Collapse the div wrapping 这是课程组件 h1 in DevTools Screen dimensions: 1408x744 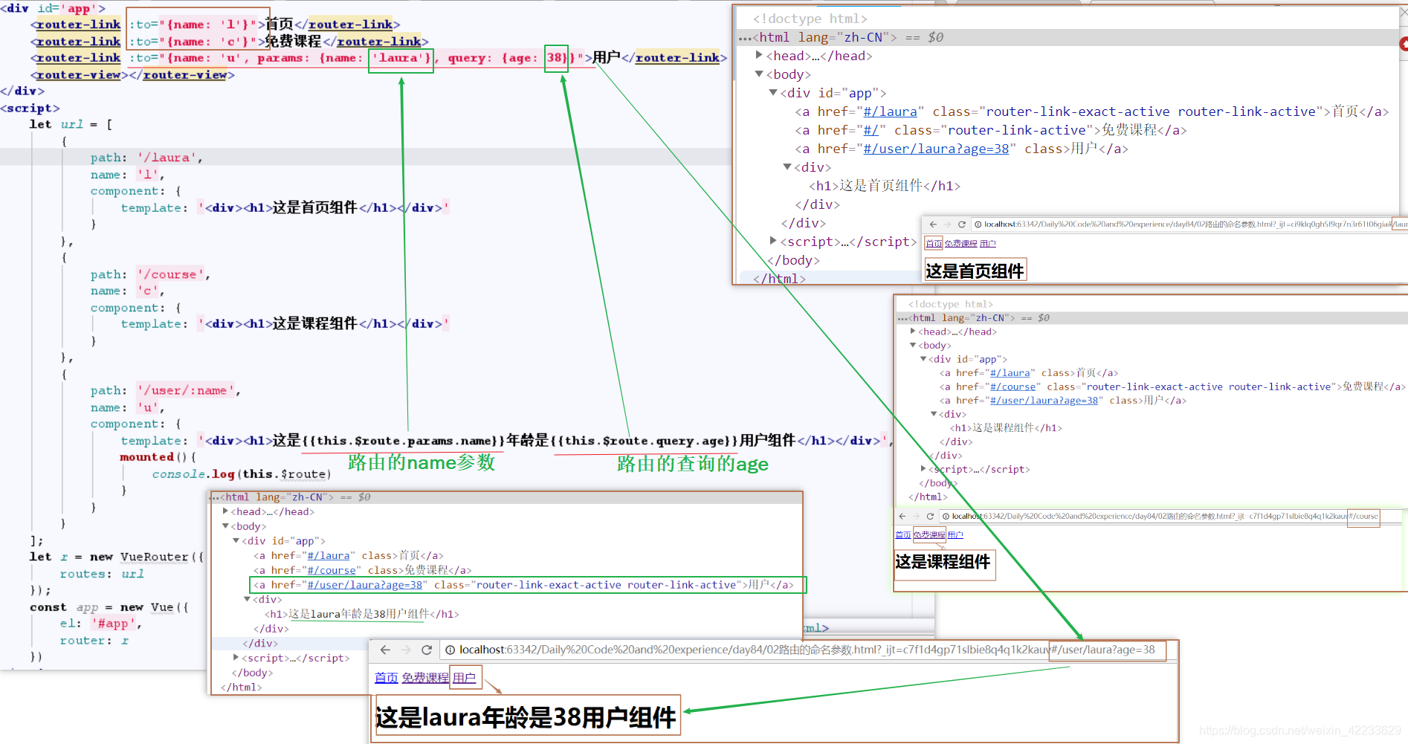point(934,414)
